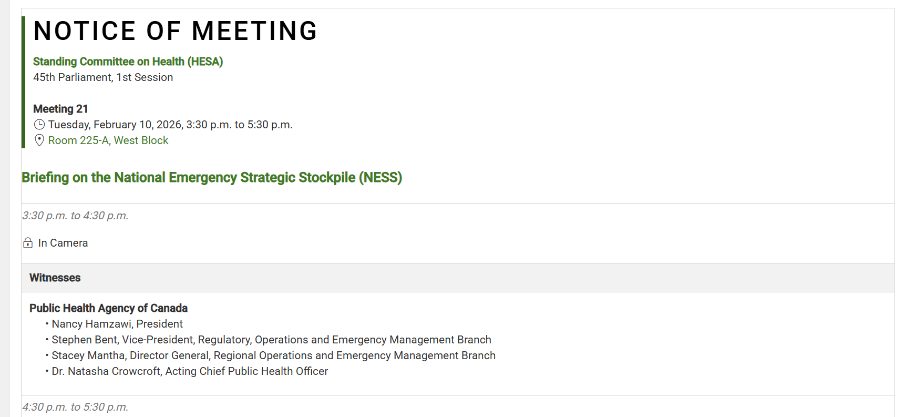Click the clock icon beside the meeting date

tap(39, 125)
